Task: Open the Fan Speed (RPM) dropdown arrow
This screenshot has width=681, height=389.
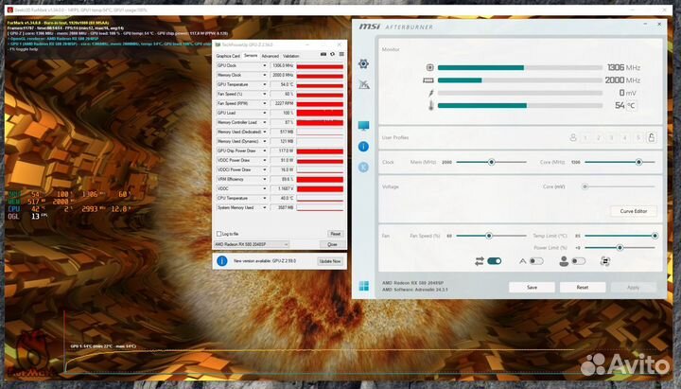Action: click(265, 103)
